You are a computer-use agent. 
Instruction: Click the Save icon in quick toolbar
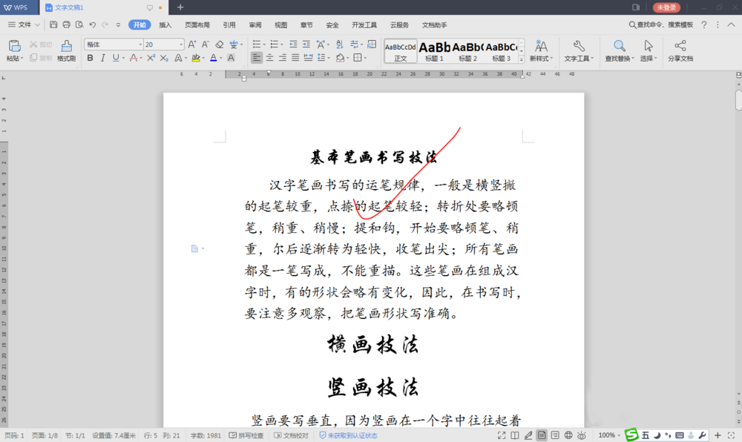(x=53, y=24)
